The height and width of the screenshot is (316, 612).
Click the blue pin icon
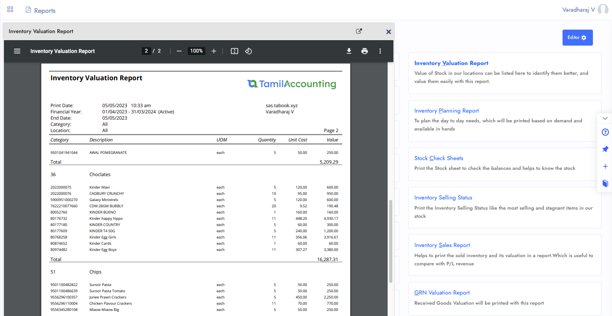click(x=605, y=149)
